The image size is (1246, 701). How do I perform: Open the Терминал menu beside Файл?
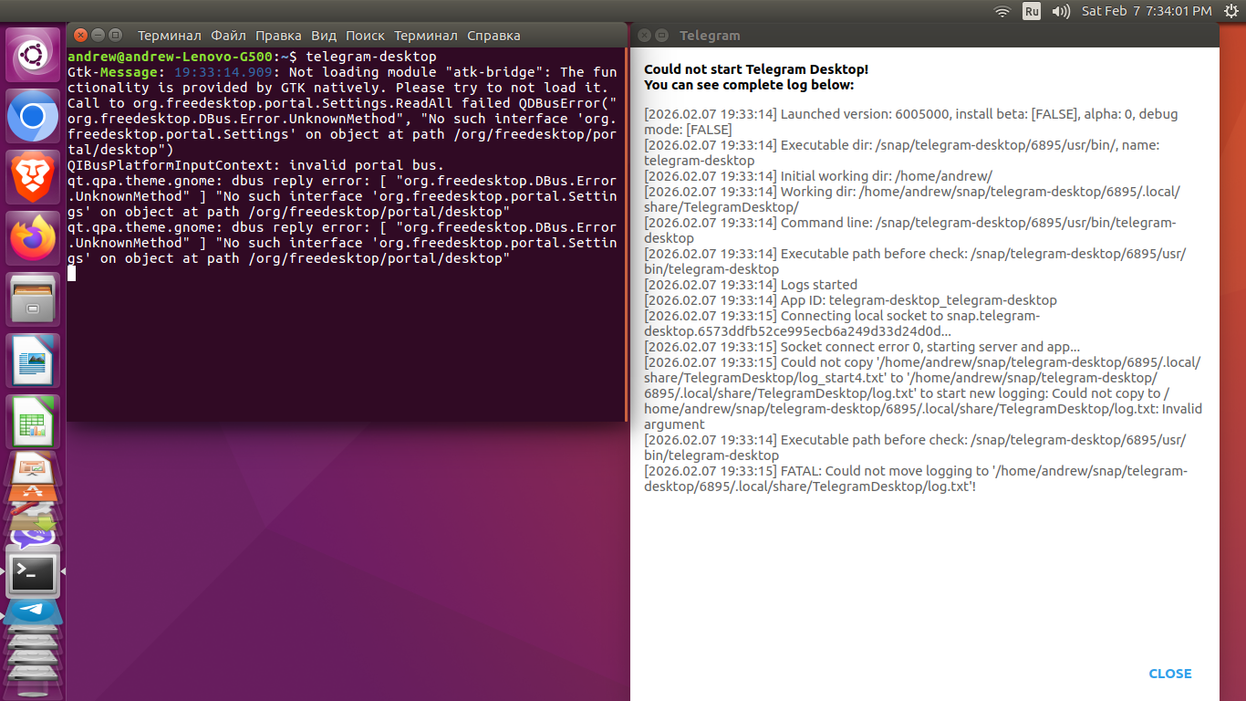(170, 36)
